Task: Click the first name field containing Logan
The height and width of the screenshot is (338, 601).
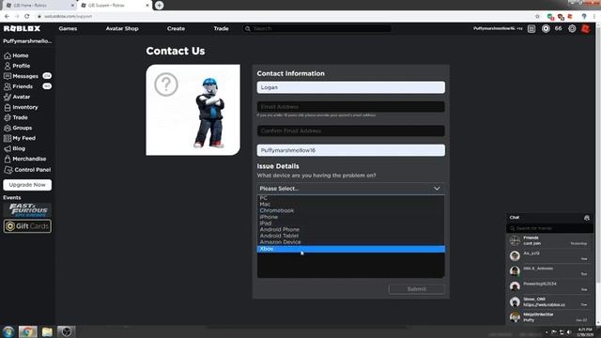Action: (x=350, y=87)
